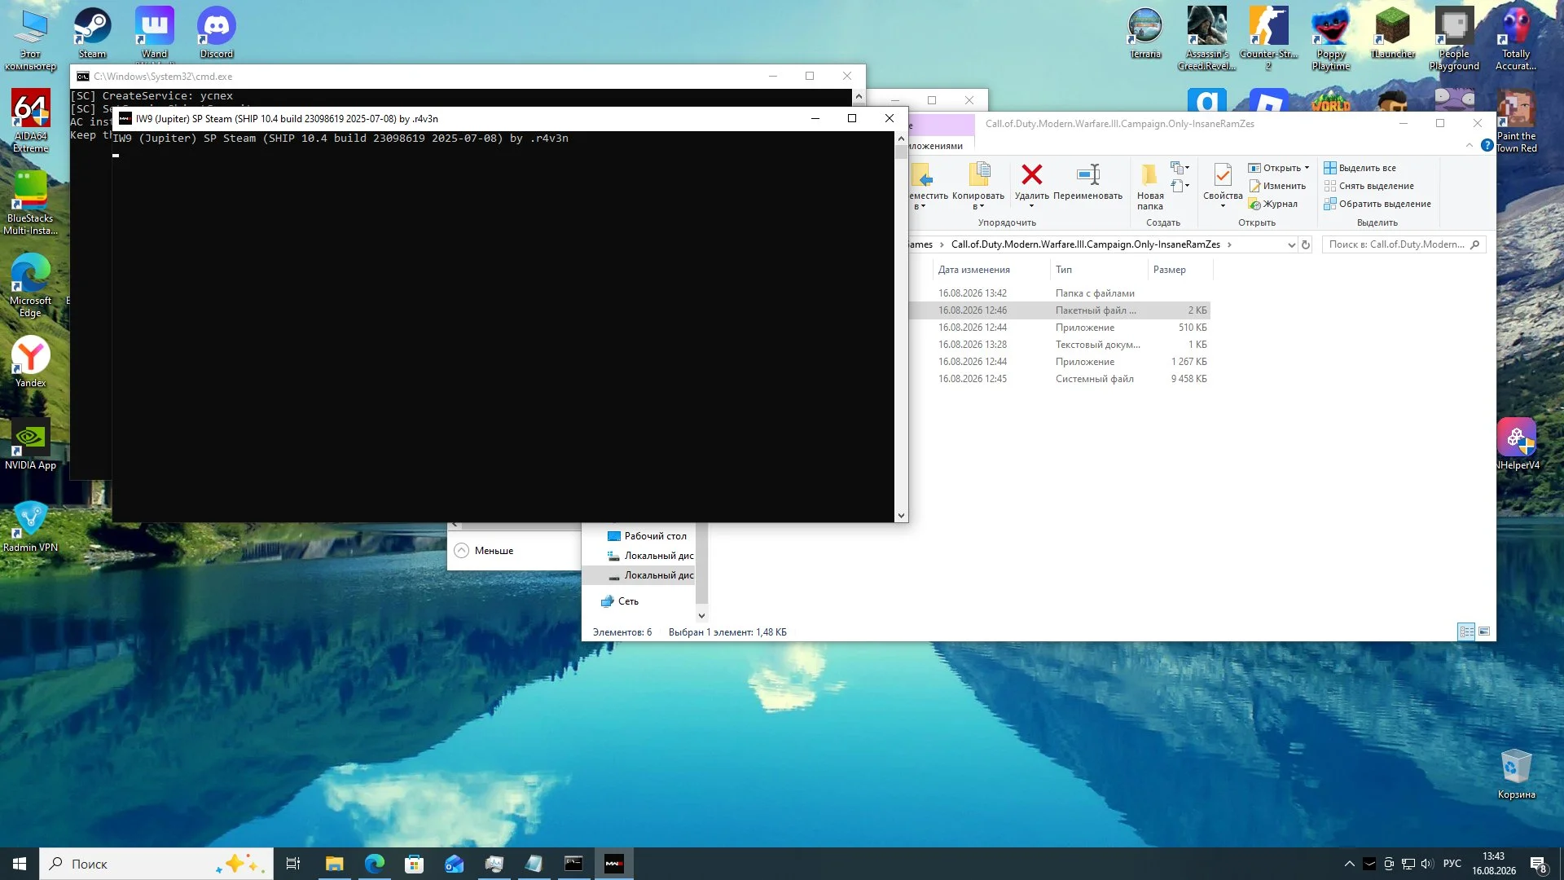Select the Yandex browser desktop icon

[31, 362]
